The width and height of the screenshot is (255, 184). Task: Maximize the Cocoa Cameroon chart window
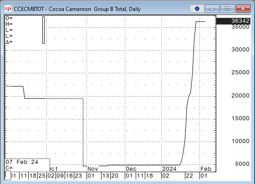pos(227,9)
